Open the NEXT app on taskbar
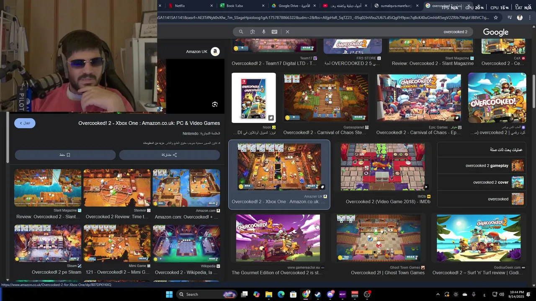 pos(343,294)
